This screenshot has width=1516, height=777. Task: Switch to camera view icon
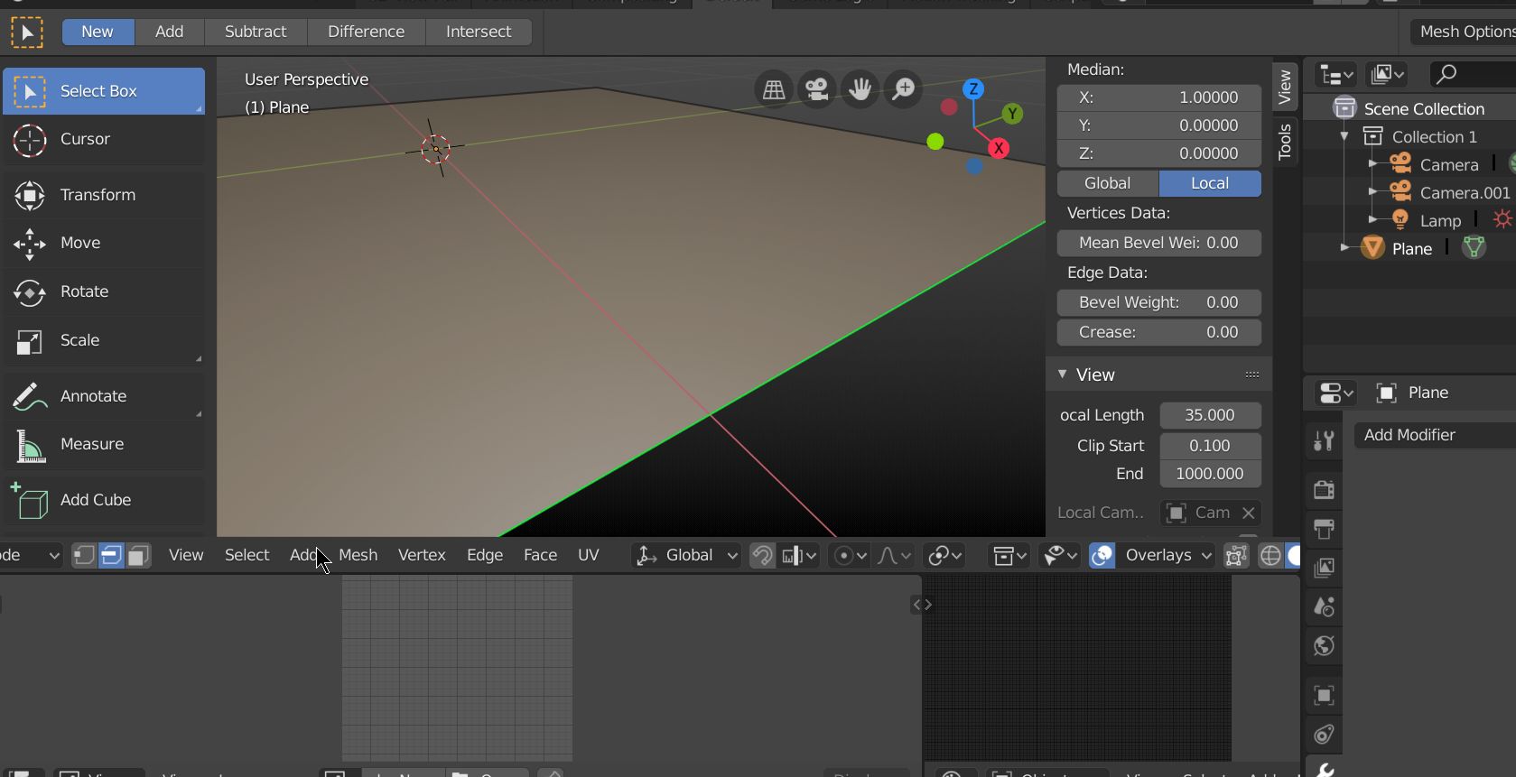(x=817, y=89)
